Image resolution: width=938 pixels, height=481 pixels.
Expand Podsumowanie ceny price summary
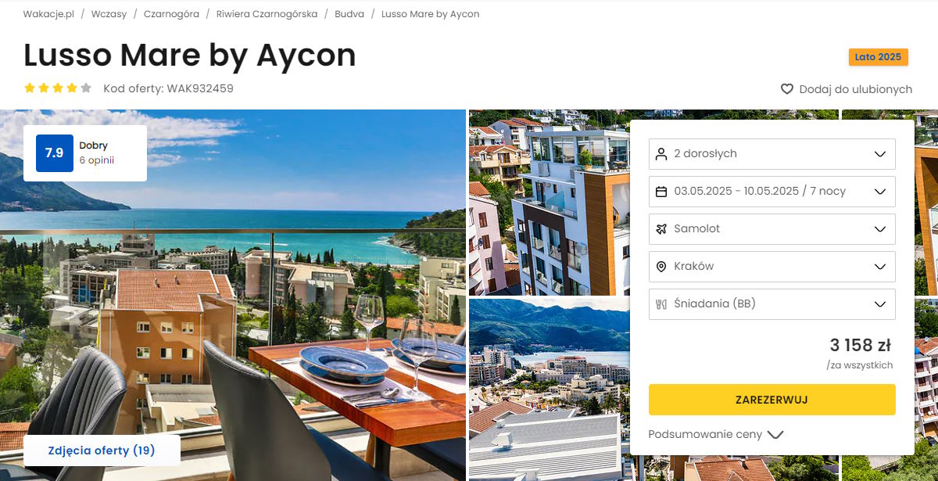[x=715, y=434]
